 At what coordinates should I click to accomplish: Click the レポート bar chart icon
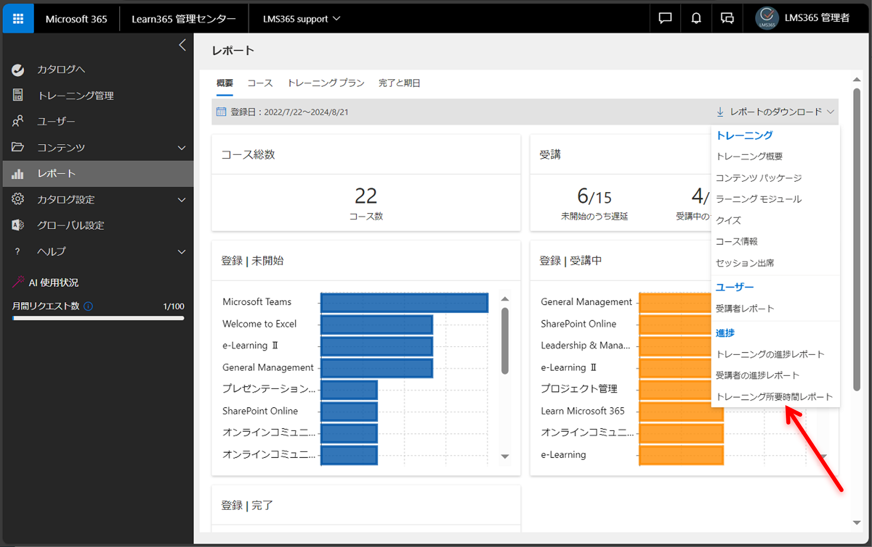click(17, 174)
